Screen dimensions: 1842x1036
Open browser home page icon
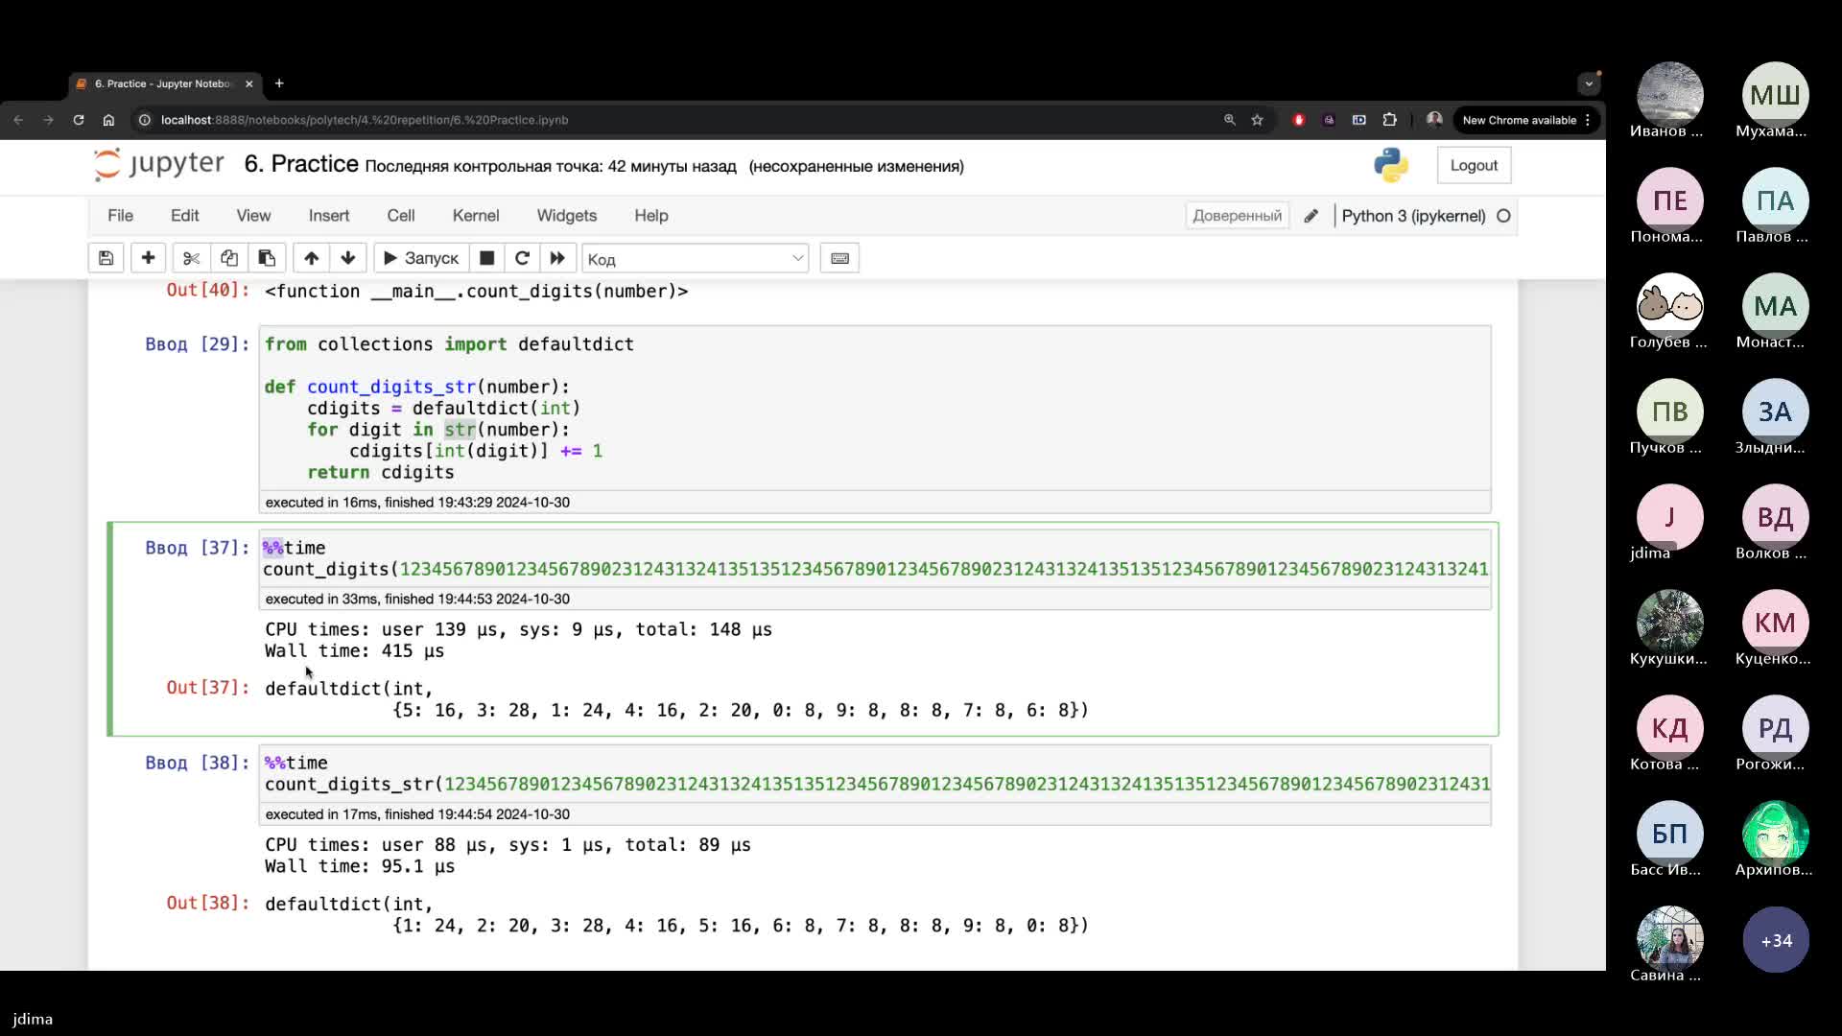coord(108,120)
